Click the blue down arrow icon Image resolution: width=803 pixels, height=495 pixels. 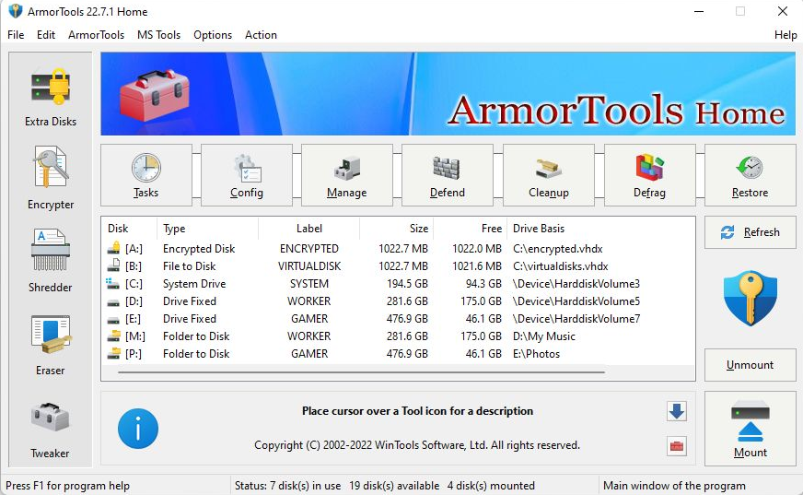pos(677,411)
